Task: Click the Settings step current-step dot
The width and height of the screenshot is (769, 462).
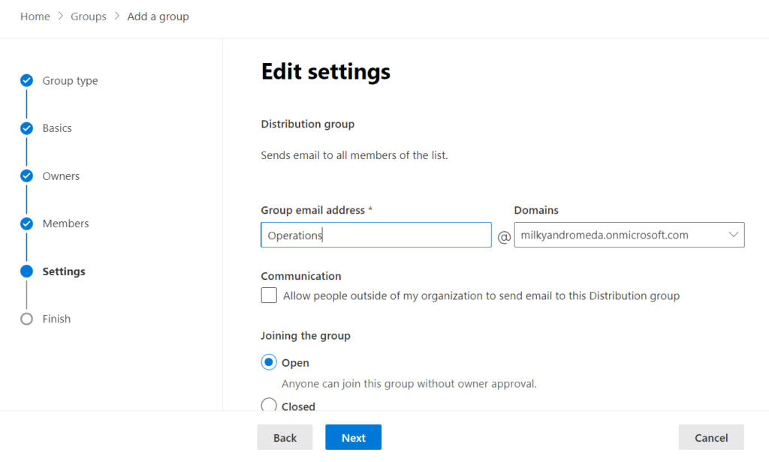Action: [27, 271]
